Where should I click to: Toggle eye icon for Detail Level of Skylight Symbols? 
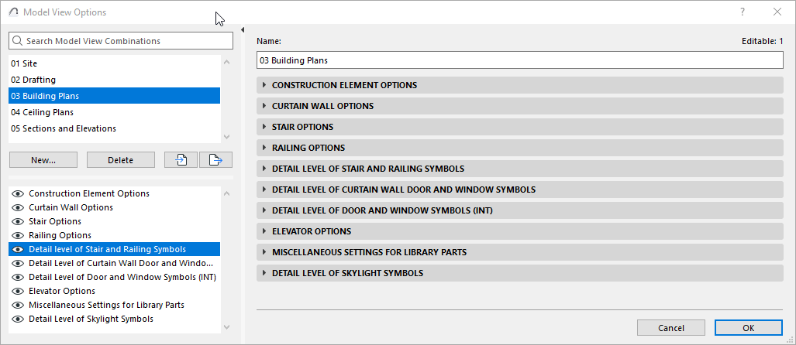pyautogui.click(x=17, y=319)
